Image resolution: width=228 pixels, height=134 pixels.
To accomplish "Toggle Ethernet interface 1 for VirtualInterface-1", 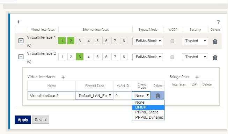I will pyautogui.click(x=62, y=41).
